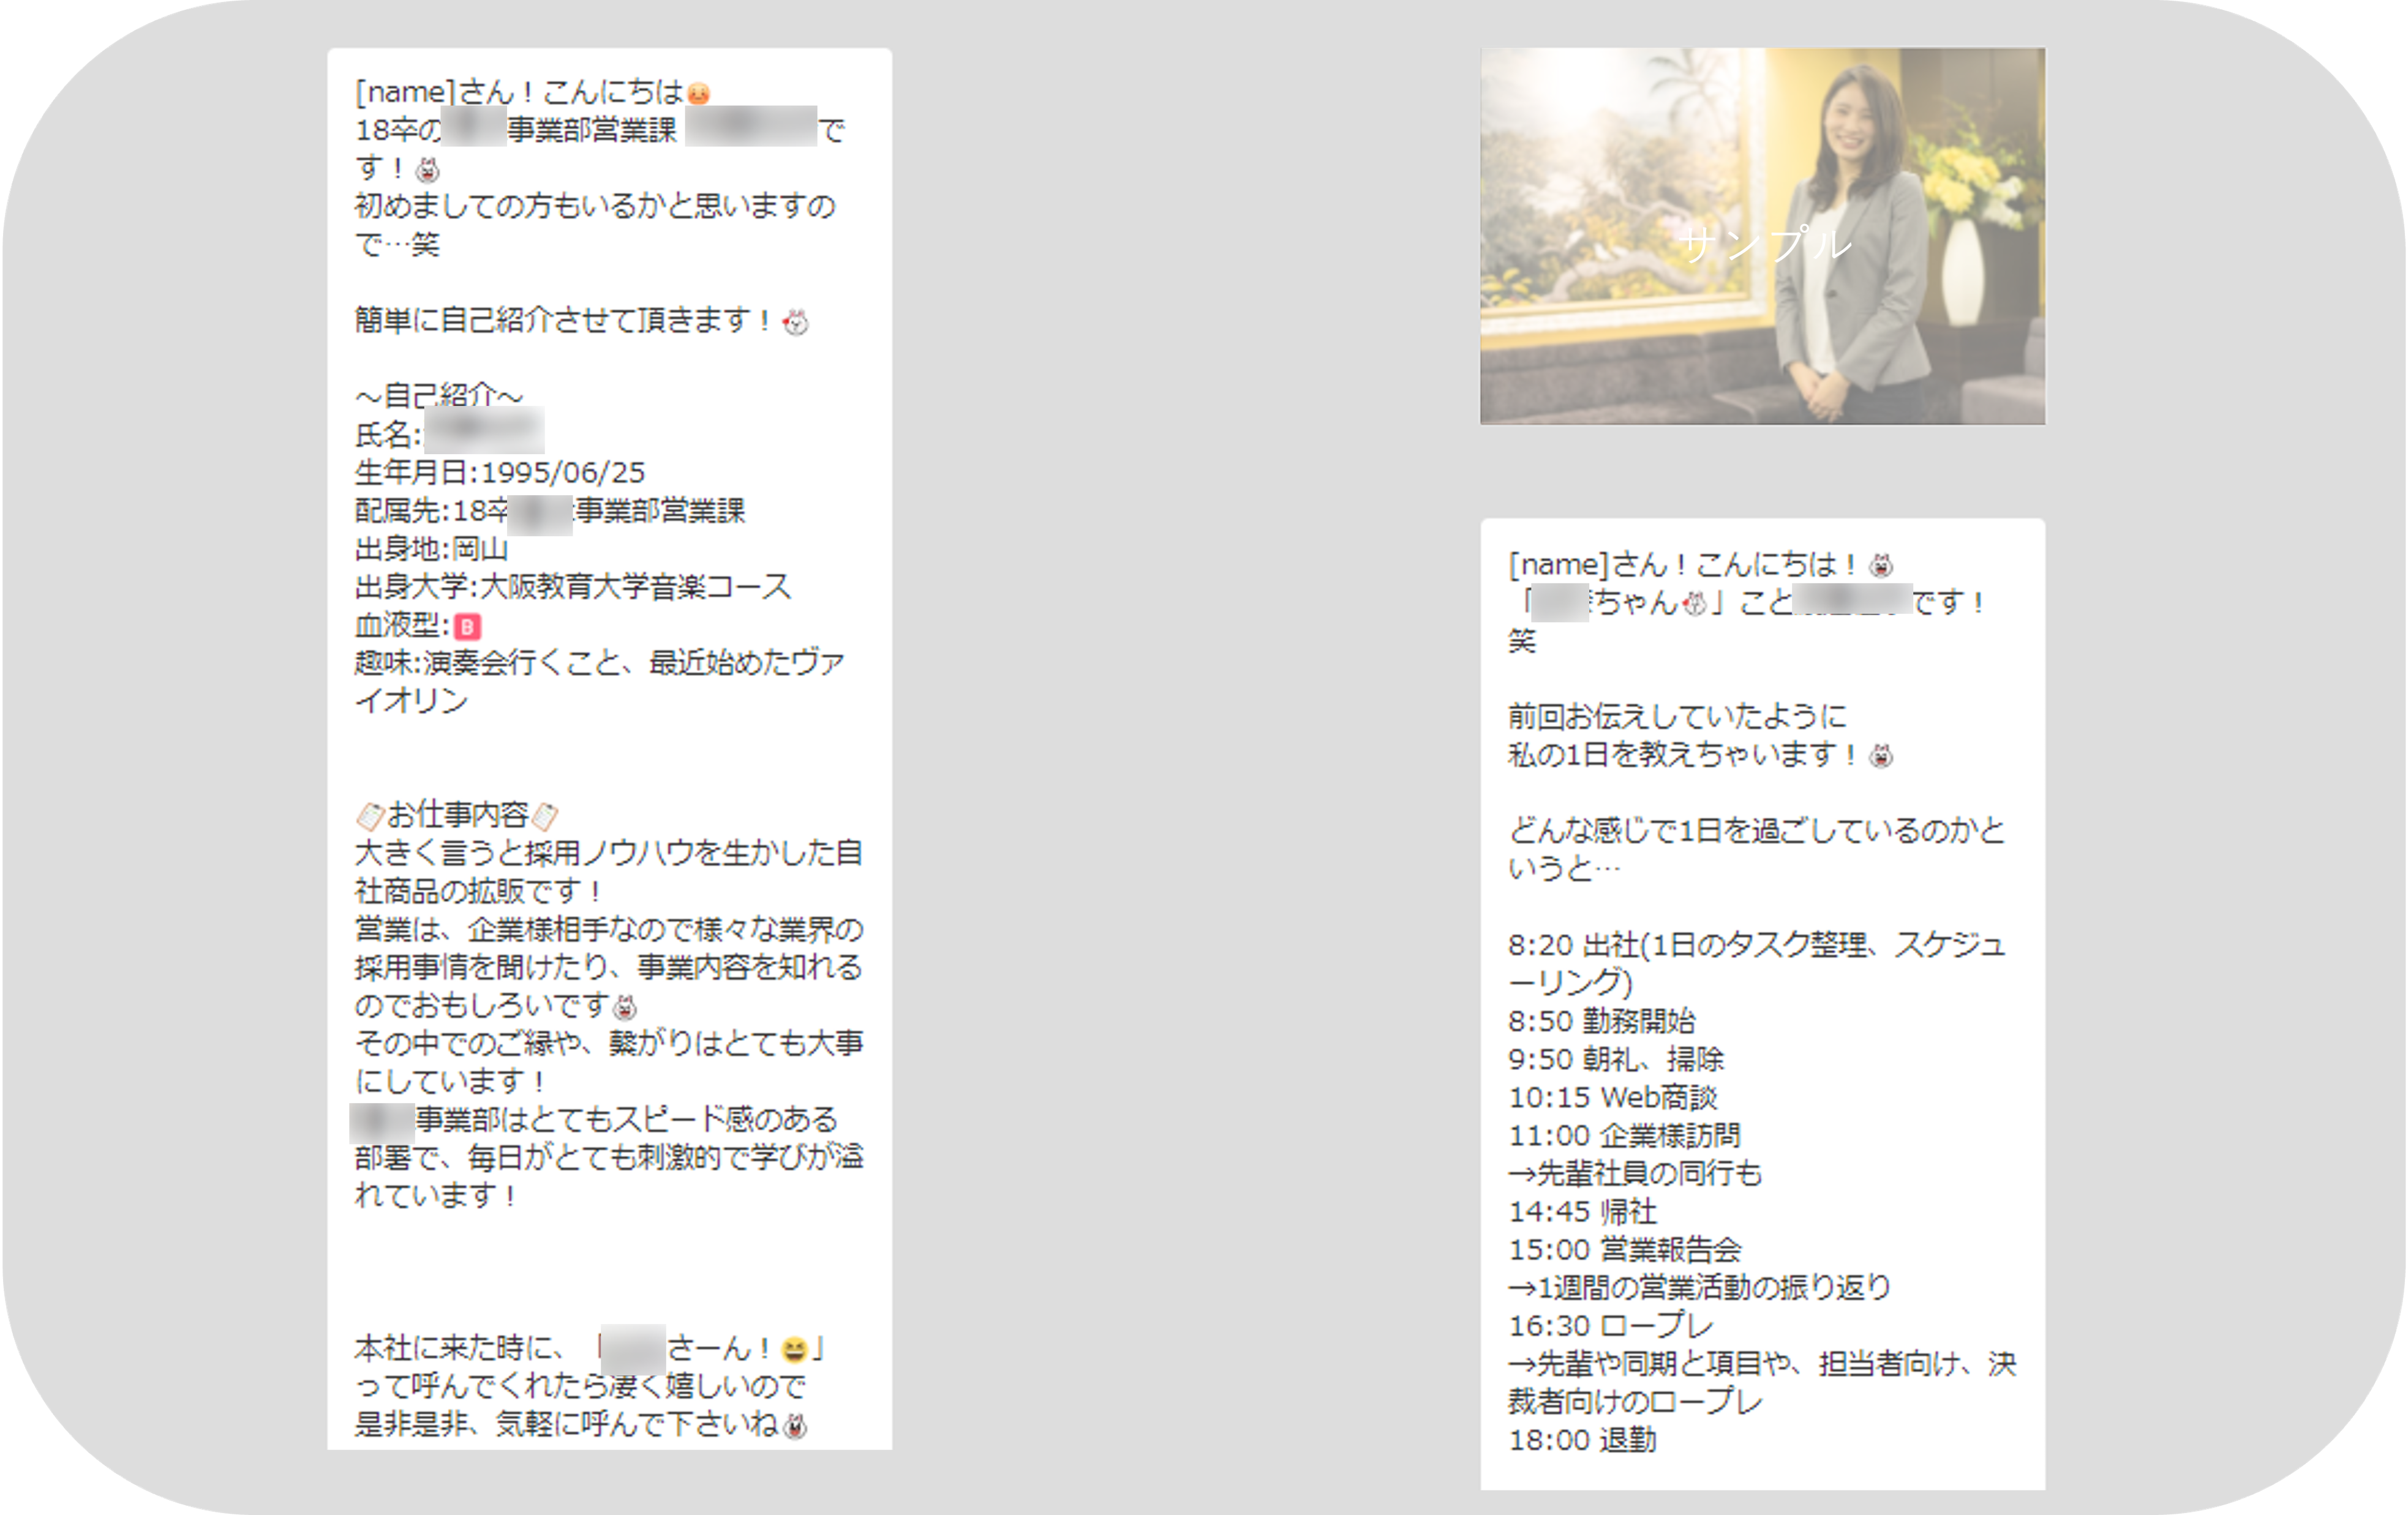2408x1515 pixels.
Task: Click the 出身地:岡山 line
Action: (x=431, y=548)
